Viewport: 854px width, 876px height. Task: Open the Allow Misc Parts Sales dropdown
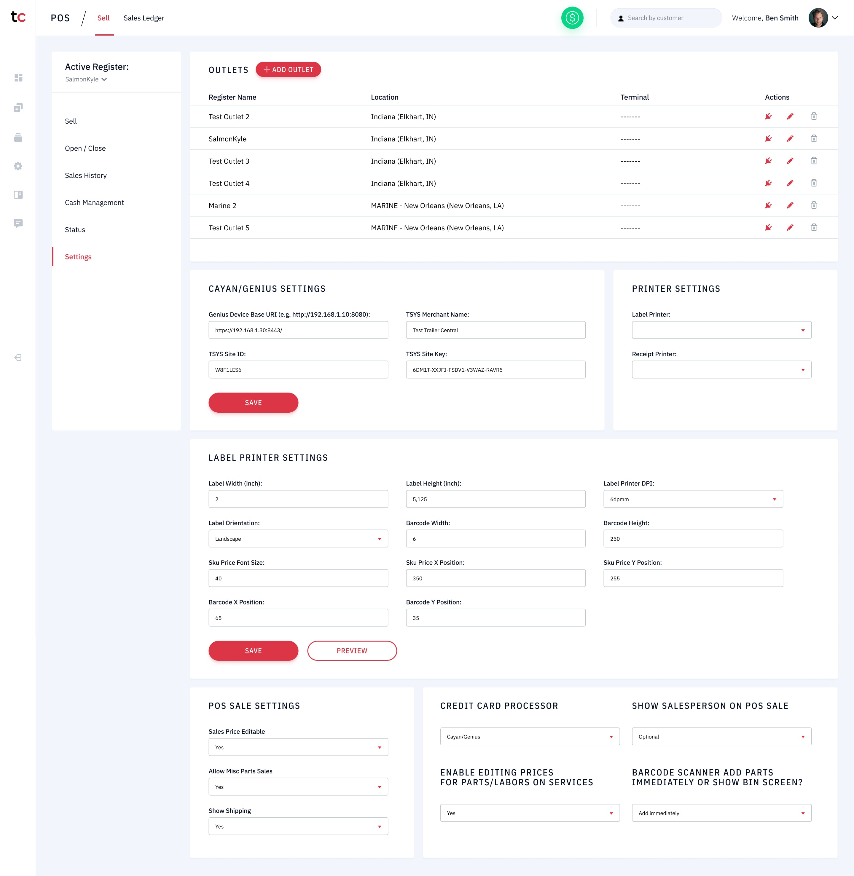(298, 786)
